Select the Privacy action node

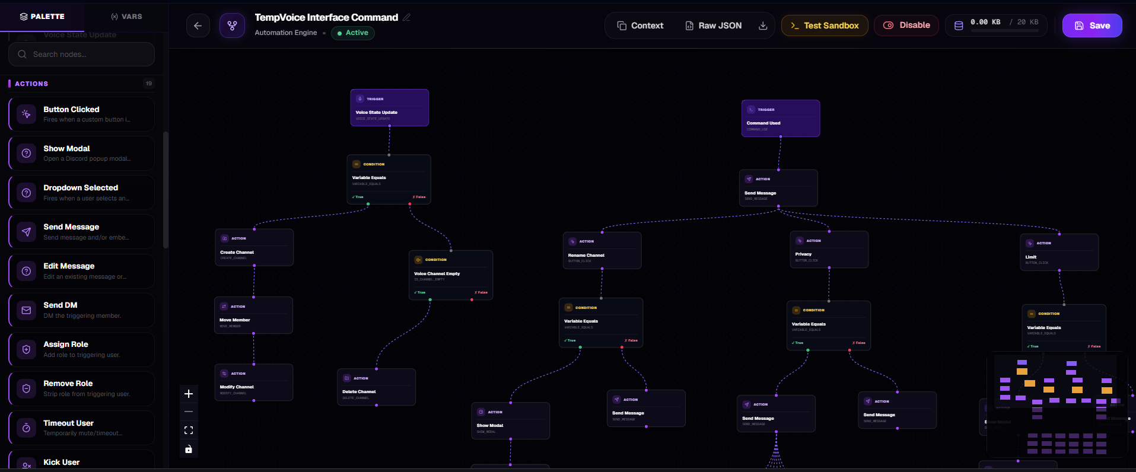(x=829, y=249)
